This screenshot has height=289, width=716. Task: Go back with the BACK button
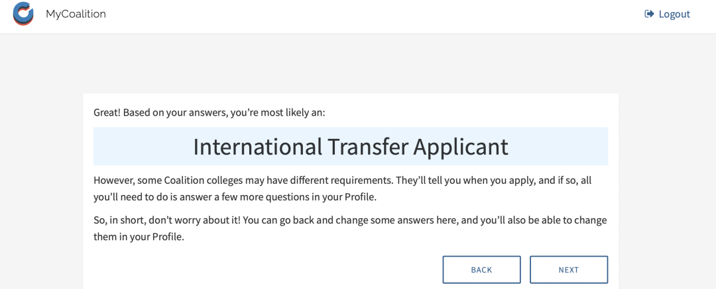tap(481, 270)
